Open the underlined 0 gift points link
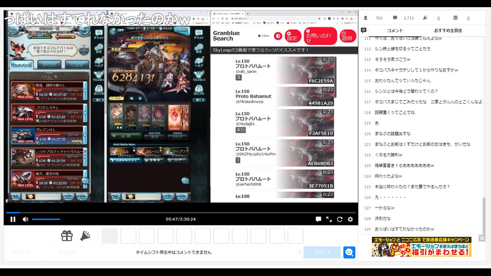 point(468,18)
